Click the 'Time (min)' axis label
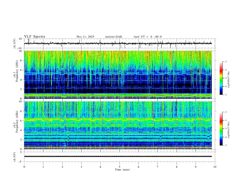Image resolution: width=242 pixels, height=187 pixels. [x=122, y=170]
